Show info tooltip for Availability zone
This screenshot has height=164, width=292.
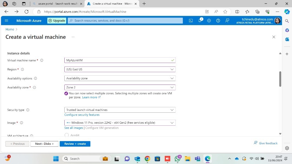point(34,88)
